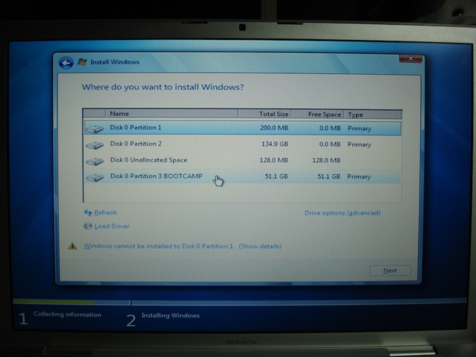476x357 pixels.
Task: Show details of the install warning
Action: [x=260, y=246]
